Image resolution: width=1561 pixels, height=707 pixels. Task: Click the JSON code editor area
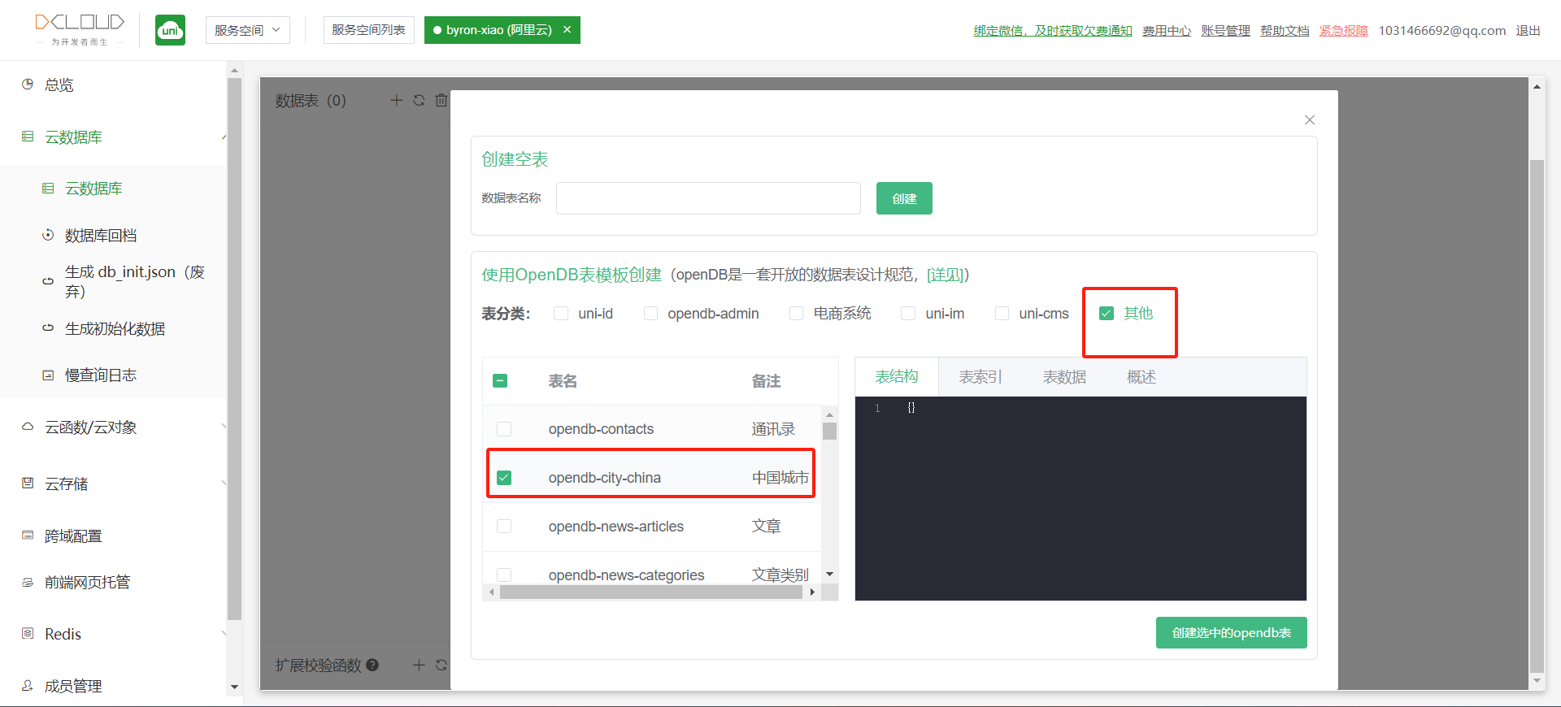(1081, 499)
